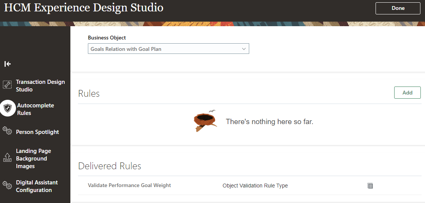Expand Business Object list using chevron arrow
425x203 pixels.
tap(244, 49)
